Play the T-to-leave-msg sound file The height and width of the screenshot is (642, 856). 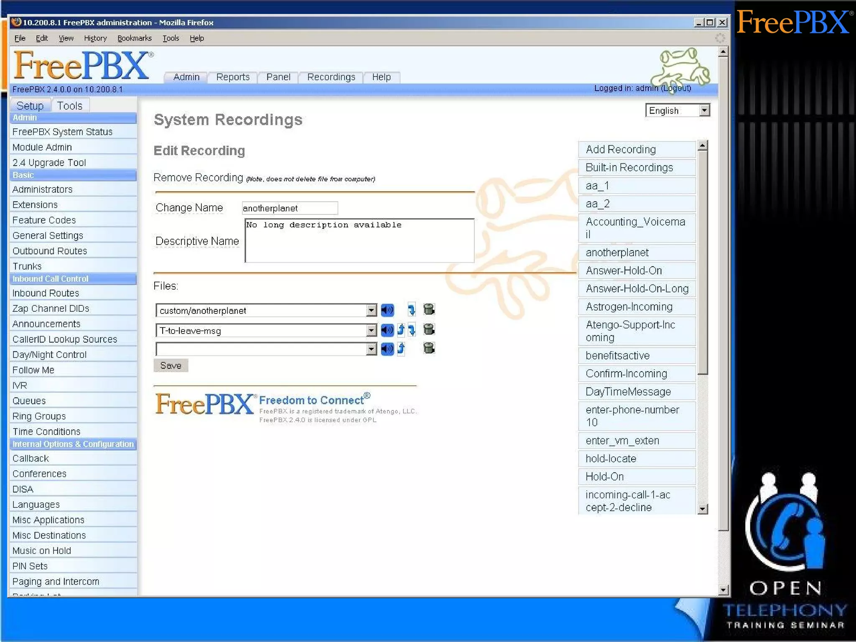click(x=387, y=330)
